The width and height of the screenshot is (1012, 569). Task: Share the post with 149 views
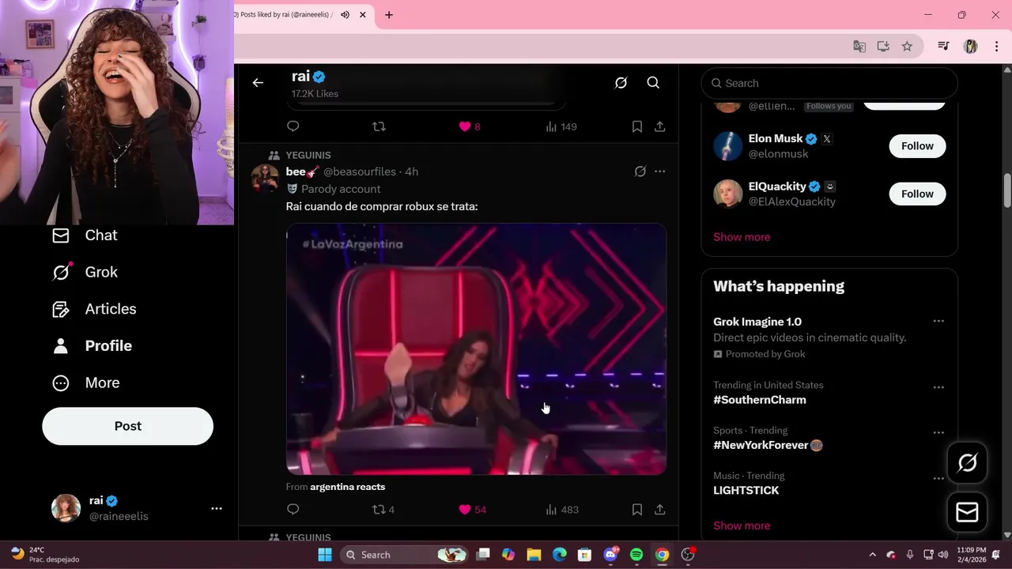pyautogui.click(x=659, y=126)
